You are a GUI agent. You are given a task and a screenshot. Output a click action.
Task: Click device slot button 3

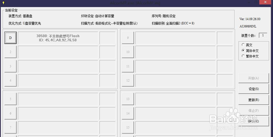click(10, 66)
